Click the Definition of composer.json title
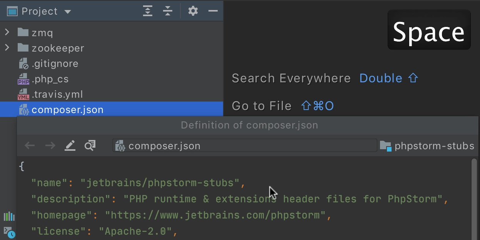Viewport: 480px width, 240px height. tap(250, 125)
